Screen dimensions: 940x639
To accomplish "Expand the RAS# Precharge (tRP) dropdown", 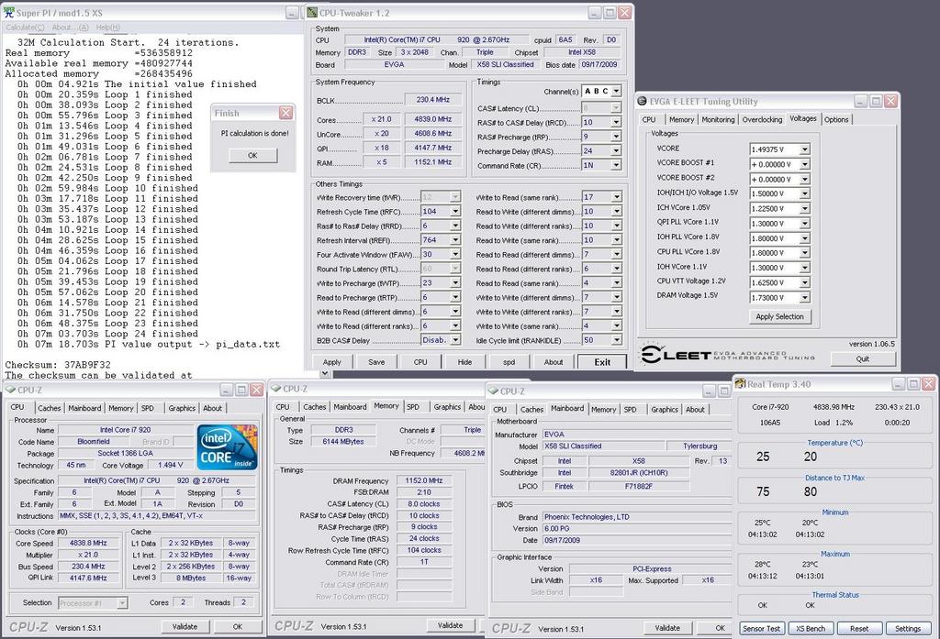I will (x=616, y=137).
